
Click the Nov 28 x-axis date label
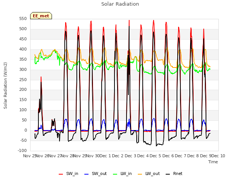click(x=68, y=156)
